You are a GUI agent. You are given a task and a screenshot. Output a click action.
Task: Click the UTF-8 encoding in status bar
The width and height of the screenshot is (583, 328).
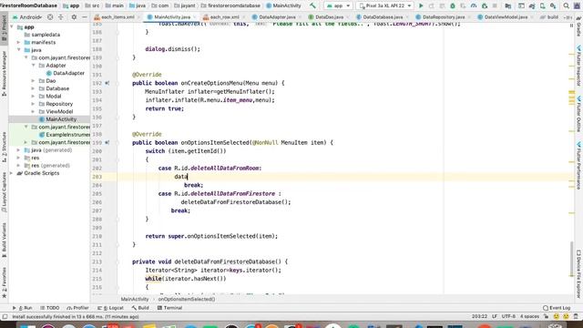pyautogui.click(x=508, y=317)
